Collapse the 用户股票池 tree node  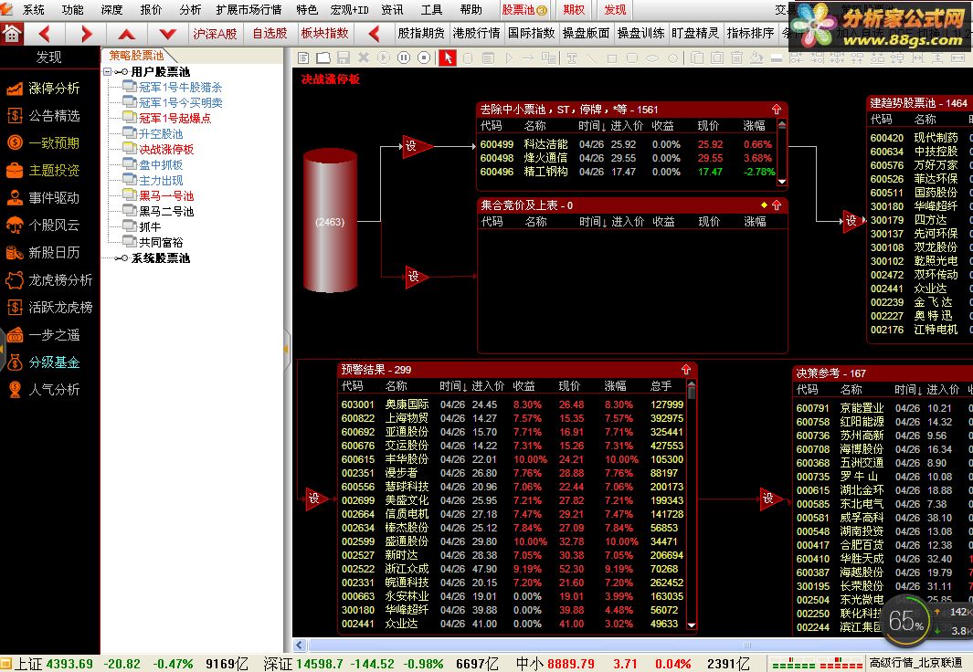(108, 72)
